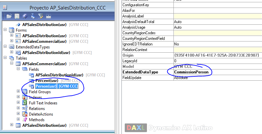Click the Full Text Indexes icon
The width and height of the screenshot is (262, 134).
[x=25, y=103]
